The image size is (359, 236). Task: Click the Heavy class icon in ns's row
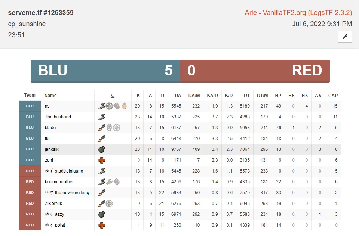coord(117,106)
